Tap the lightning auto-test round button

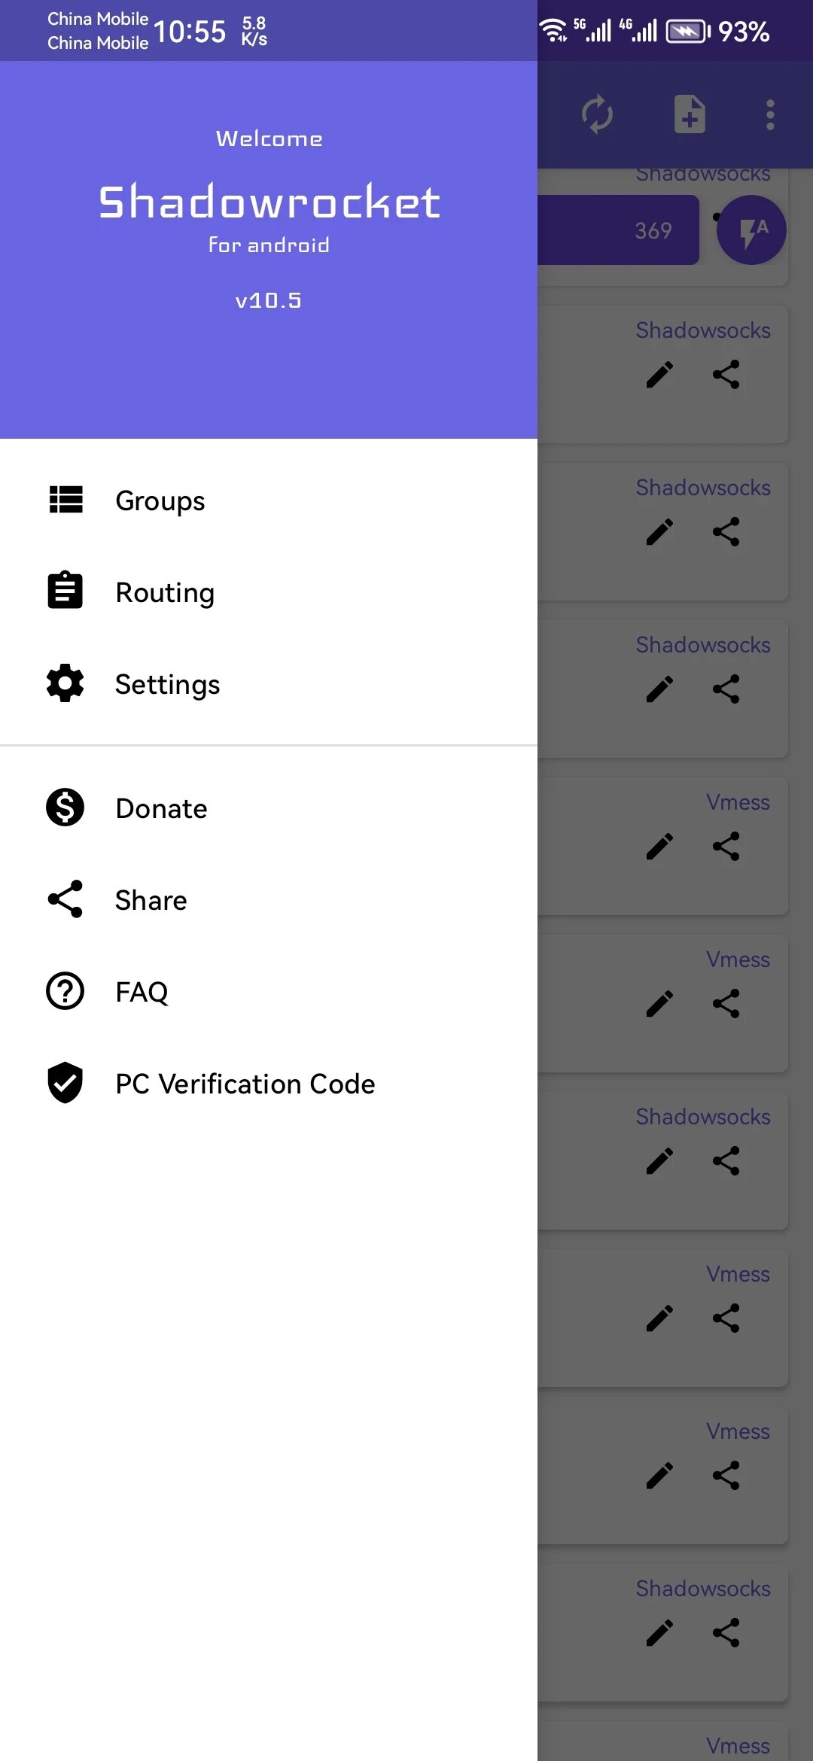[751, 230]
